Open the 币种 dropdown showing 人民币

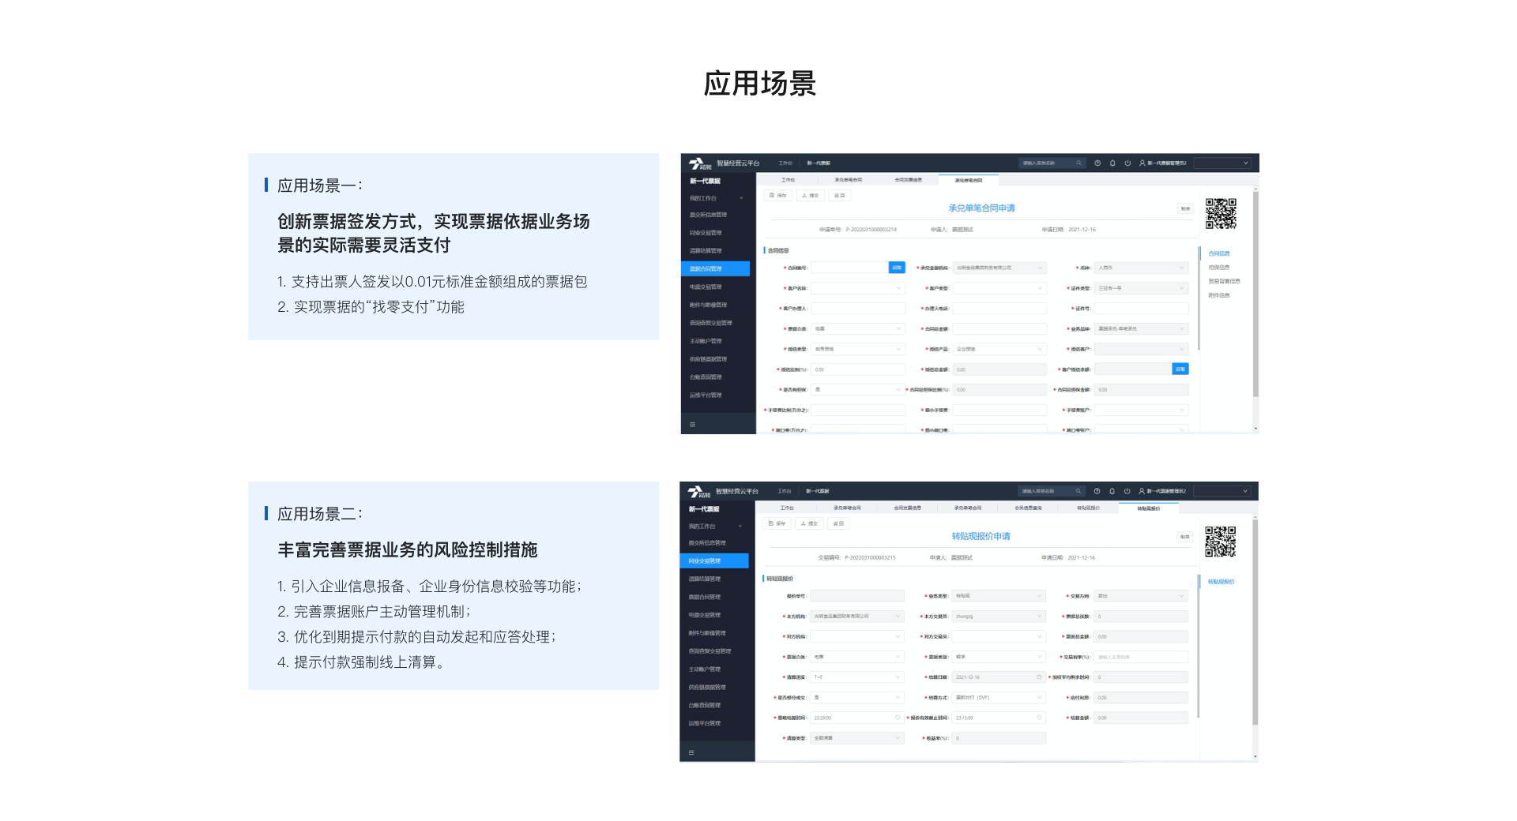[1141, 268]
